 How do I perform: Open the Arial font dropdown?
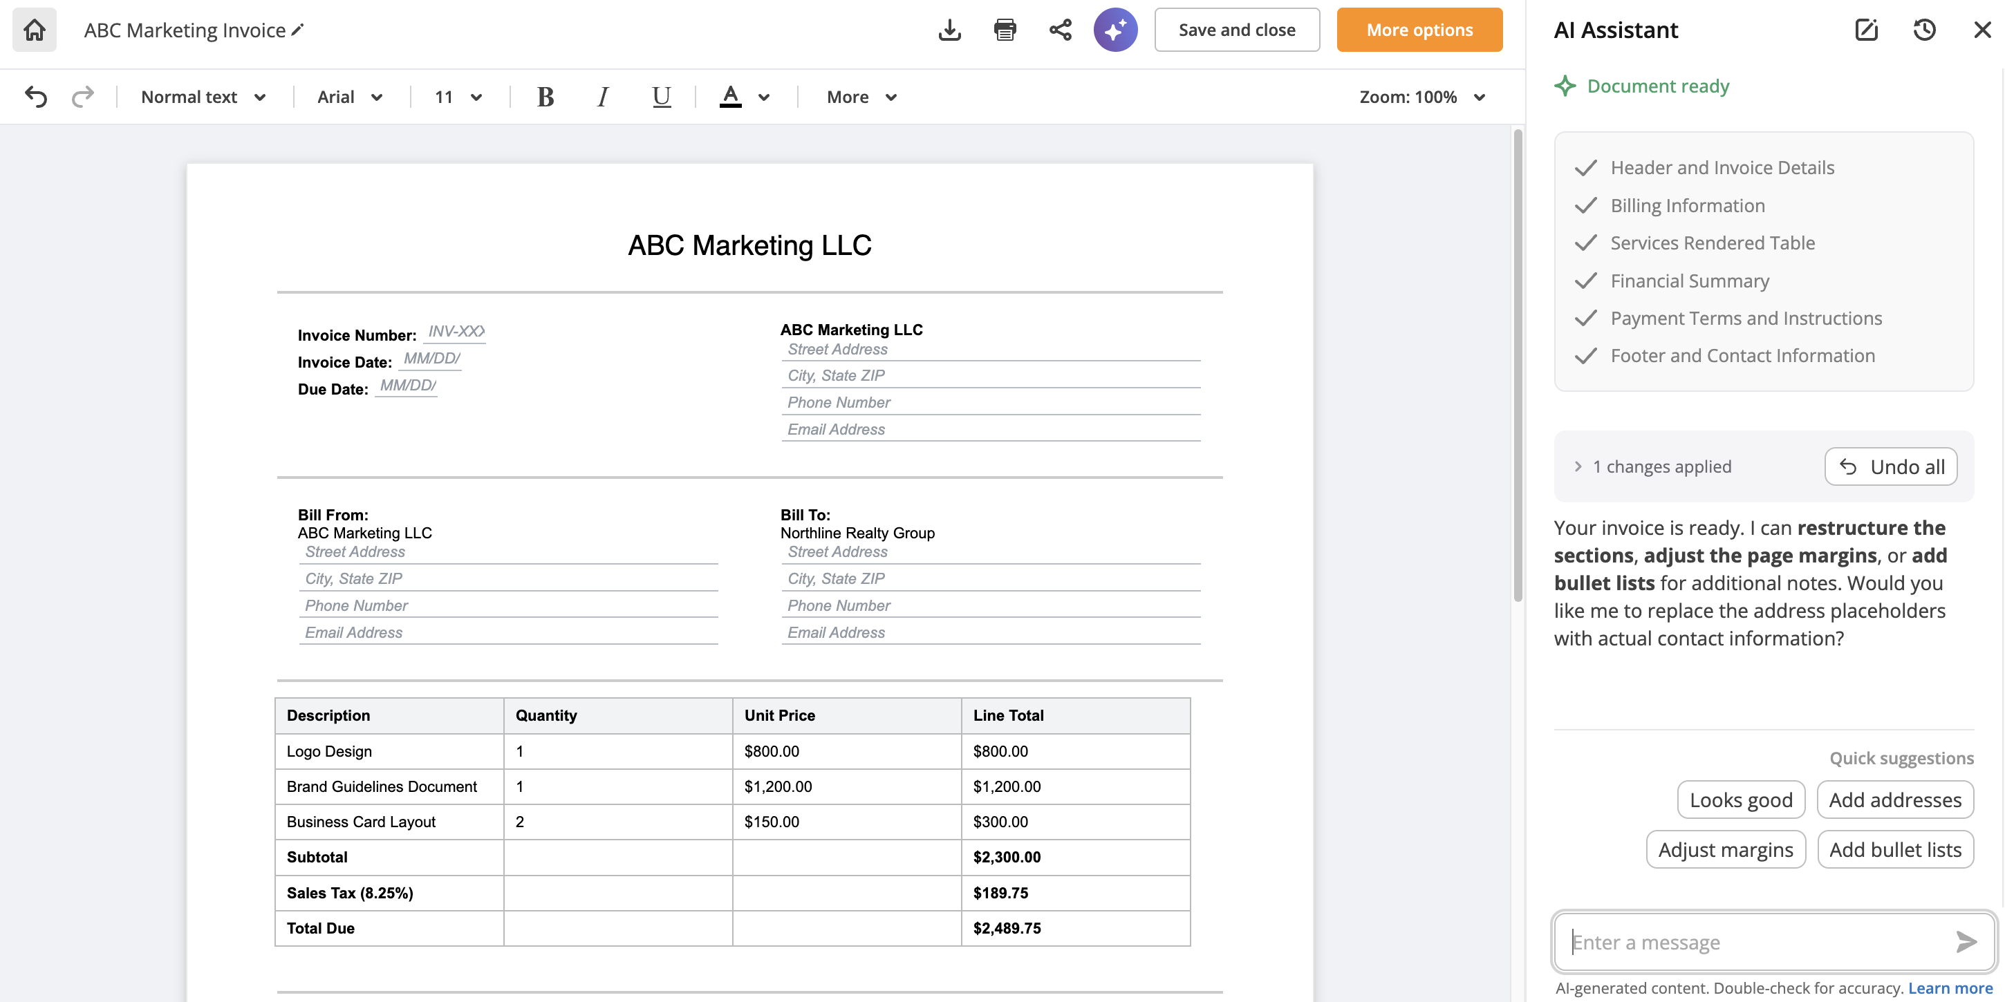click(349, 97)
